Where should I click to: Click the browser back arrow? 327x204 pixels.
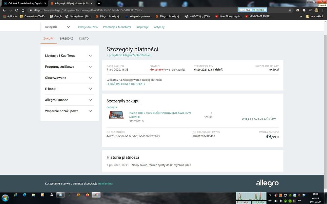[4, 10]
